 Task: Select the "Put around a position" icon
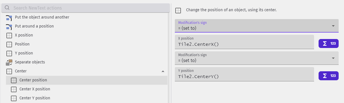pos(9,26)
